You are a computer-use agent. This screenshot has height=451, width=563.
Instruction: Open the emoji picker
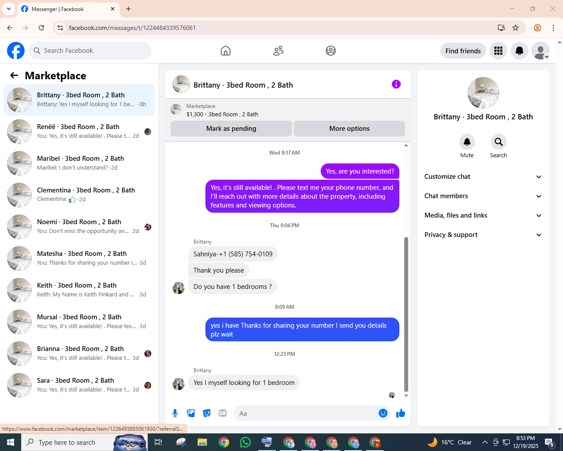(383, 413)
